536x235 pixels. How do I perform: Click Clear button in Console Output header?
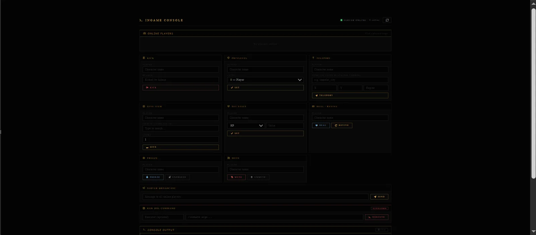(382, 230)
